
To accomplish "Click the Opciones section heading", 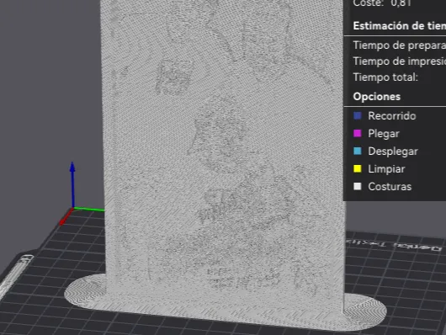I will (377, 97).
